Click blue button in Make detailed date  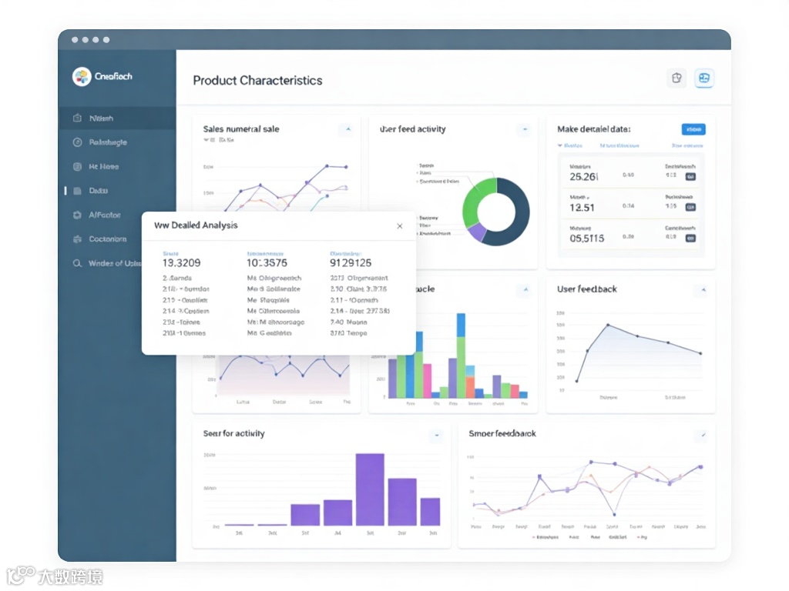[693, 129]
